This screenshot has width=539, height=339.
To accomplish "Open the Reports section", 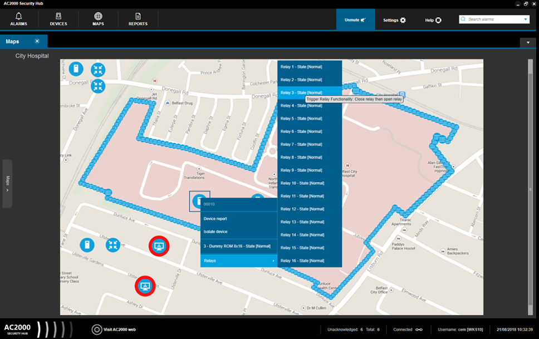I will click(x=138, y=19).
